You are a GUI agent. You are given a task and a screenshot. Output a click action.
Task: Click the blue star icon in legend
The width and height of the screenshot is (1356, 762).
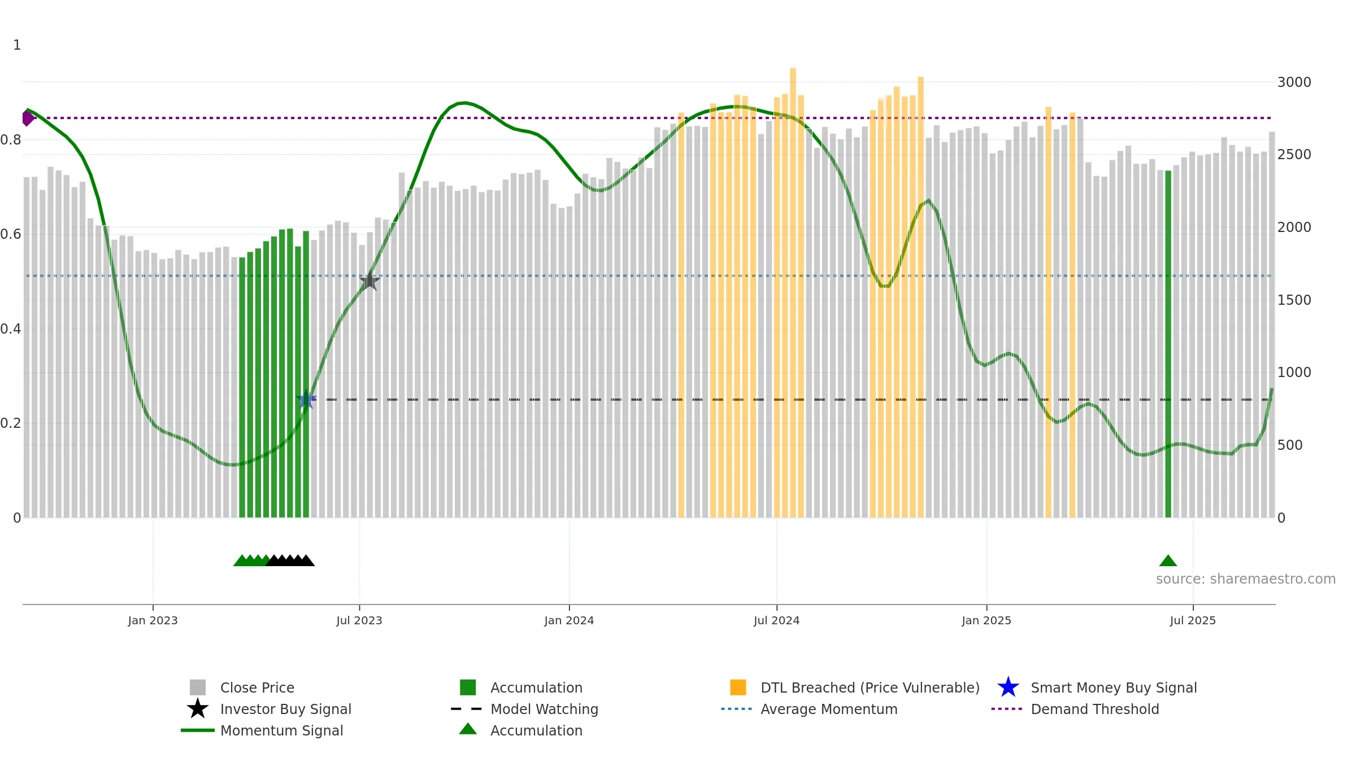click(x=1008, y=687)
